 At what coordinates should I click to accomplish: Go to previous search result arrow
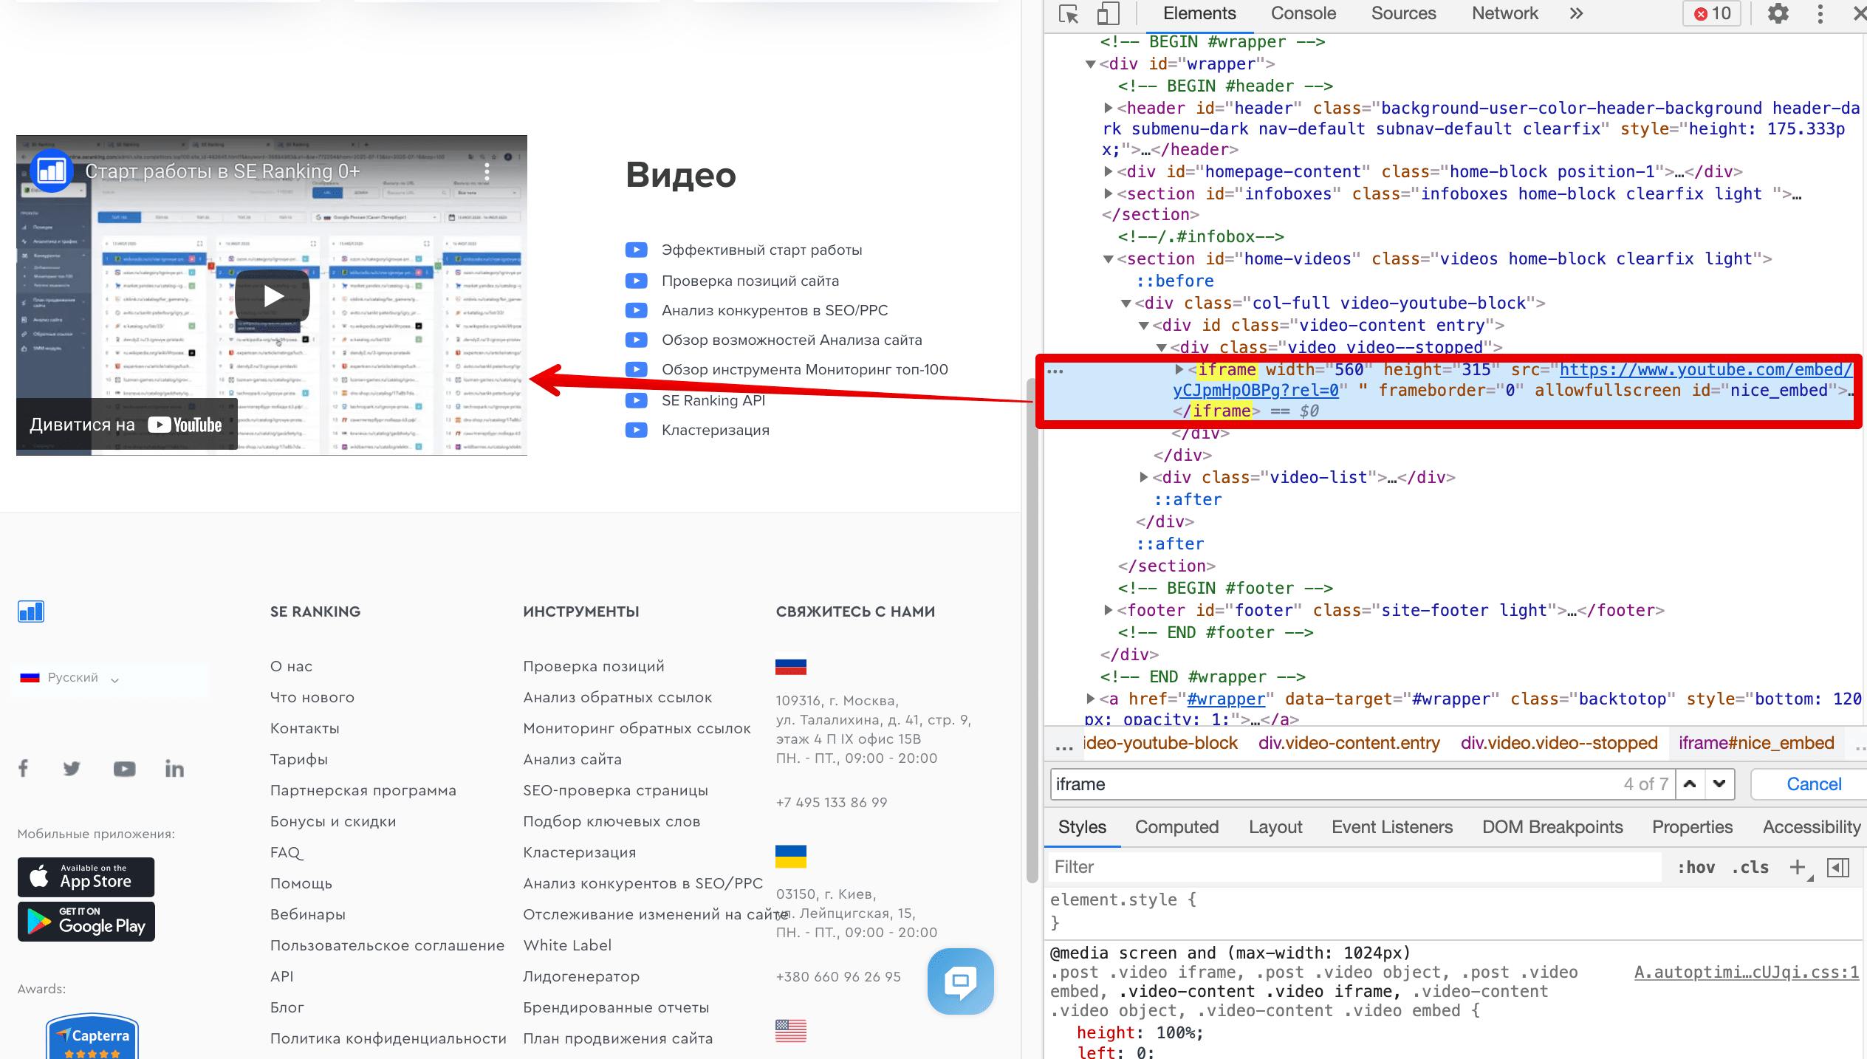(1690, 784)
